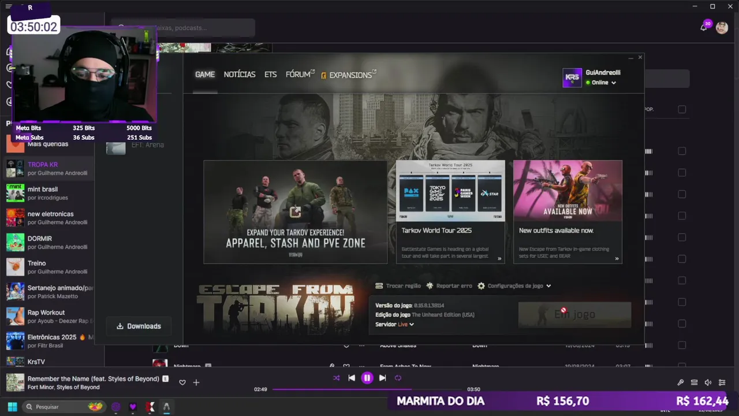The height and width of the screenshot is (416, 739).
Task: Open the Deezer profile avatar menu
Action: pos(722,27)
